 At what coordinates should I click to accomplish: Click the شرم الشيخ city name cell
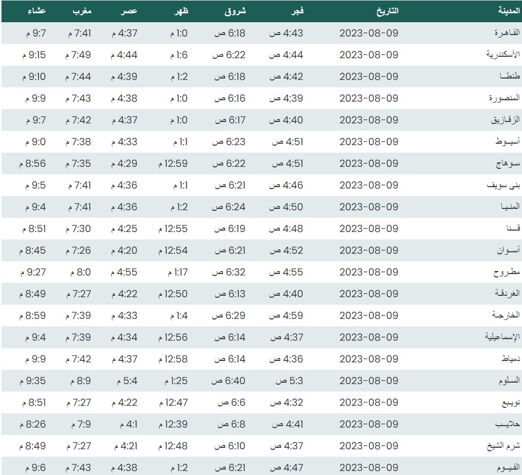pyautogui.click(x=504, y=446)
